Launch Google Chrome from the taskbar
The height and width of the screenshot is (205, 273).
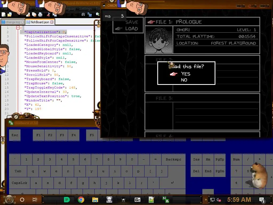(x=81, y=200)
